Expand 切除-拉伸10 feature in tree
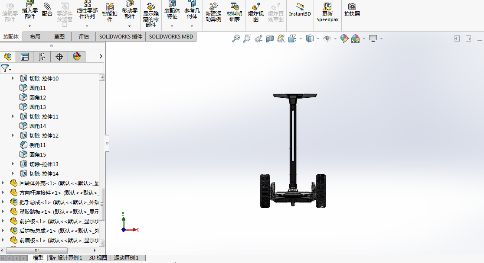Image resolution: width=484 pixels, height=263 pixels. [13, 78]
